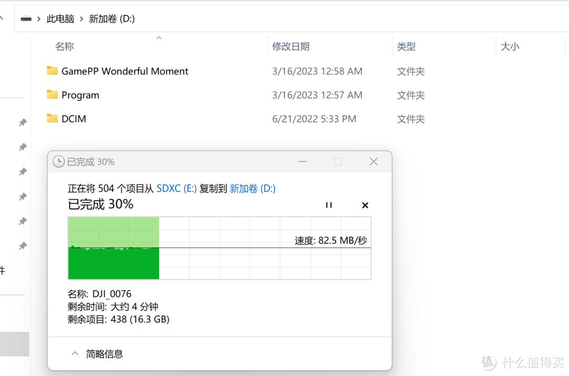
Task: Sort files by 大小 column header
Action: [x=509, y=46]
